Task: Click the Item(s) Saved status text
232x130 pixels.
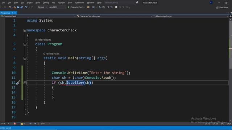Action: [x=5, y=128]
